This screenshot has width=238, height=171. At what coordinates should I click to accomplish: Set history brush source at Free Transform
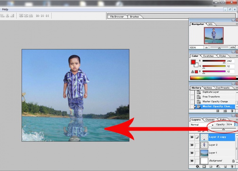coord(192,97)
